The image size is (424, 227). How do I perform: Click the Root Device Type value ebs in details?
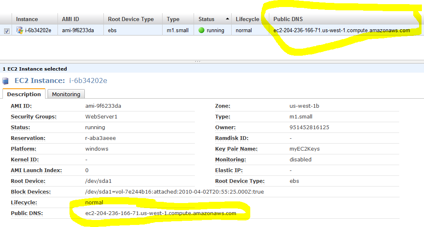(x=294, y=181)
